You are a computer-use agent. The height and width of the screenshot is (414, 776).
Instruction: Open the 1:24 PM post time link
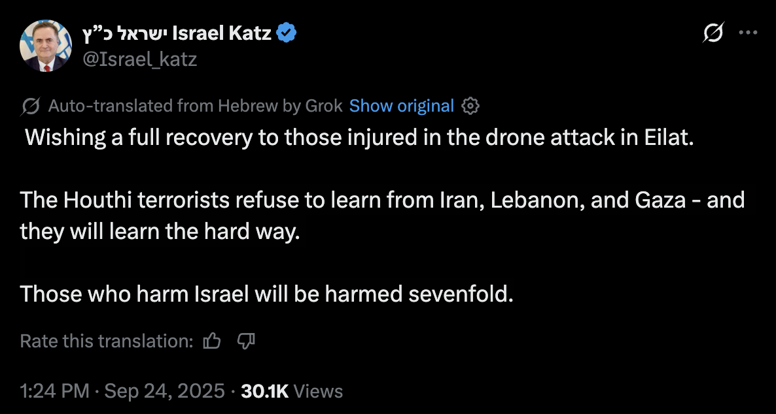tap(54, 391)
